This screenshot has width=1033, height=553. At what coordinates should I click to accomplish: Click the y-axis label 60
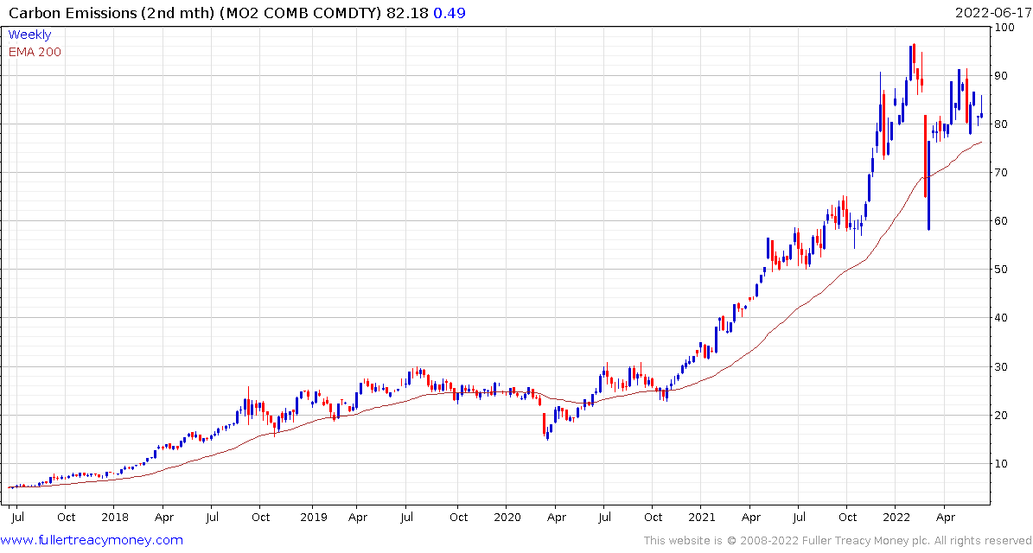coord(1003,221)
